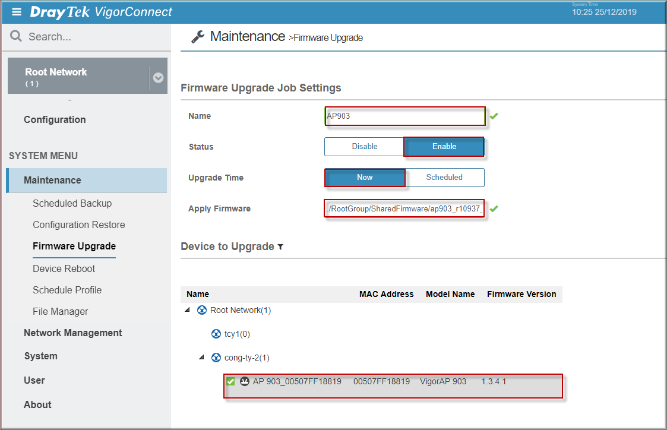Click the green checkmark beside Name field
The image size is (667, 430).
(494, 116)
